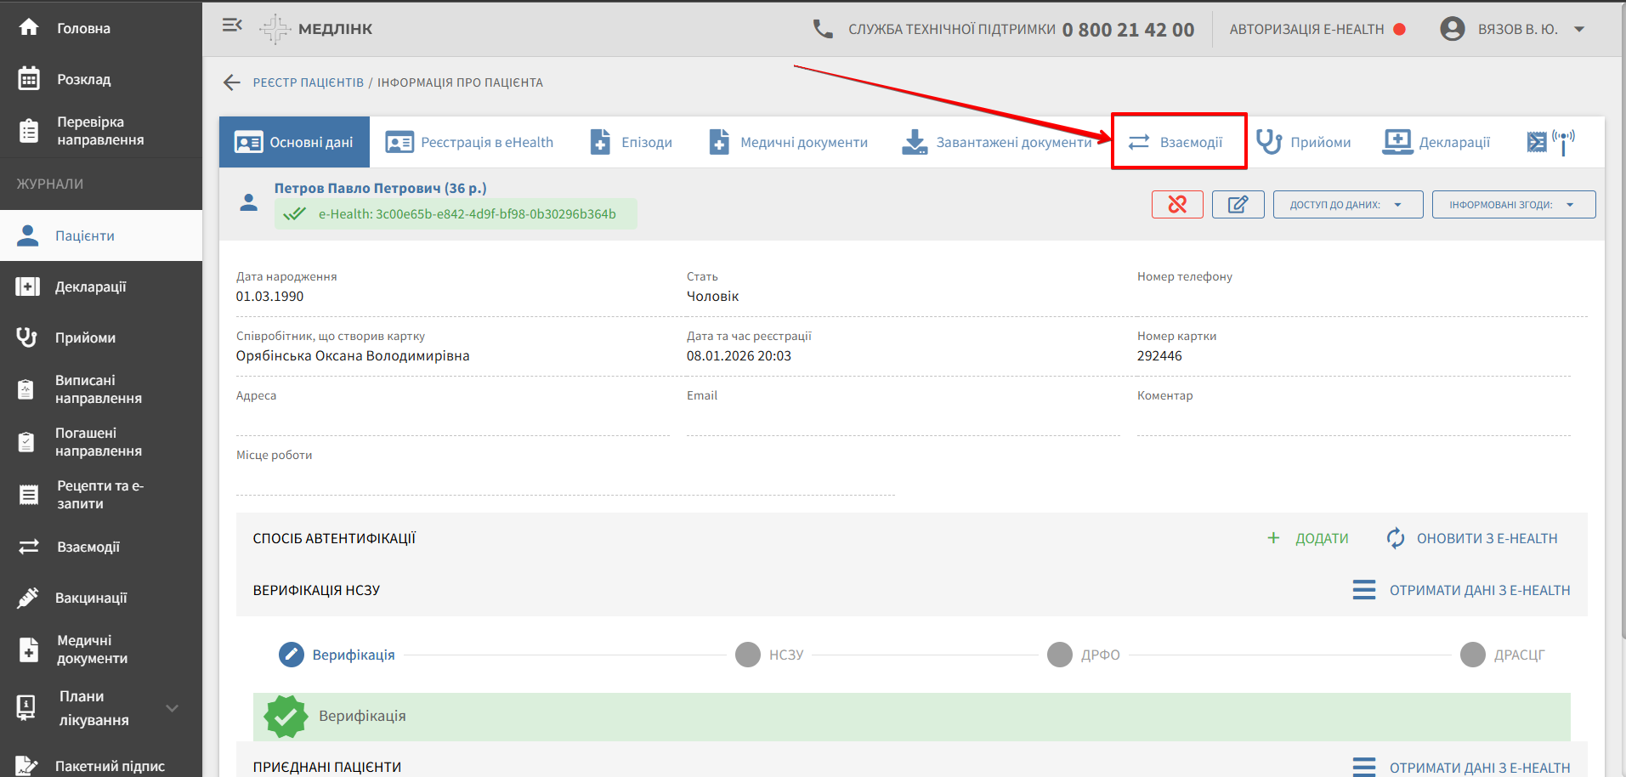This screenshot has width=1626, height=777.
Task: Click the phone icon for tech support
Action: click(822, 29)
